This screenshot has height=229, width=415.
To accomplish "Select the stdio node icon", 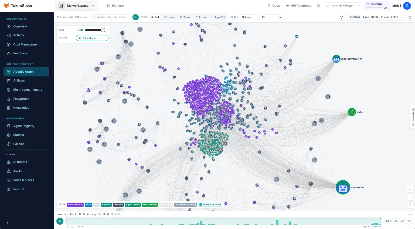I will [x=352, y=112].
